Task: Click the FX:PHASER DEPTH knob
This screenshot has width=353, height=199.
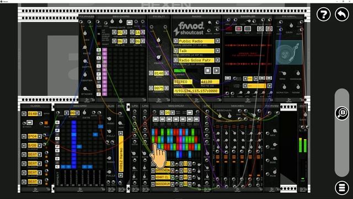Action: coord(85,61)
